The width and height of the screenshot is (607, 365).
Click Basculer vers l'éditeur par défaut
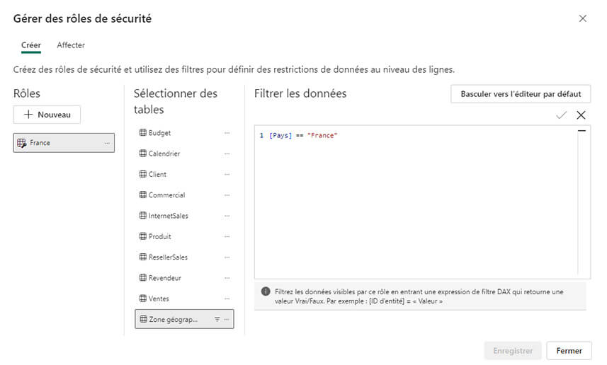[521, 94]
